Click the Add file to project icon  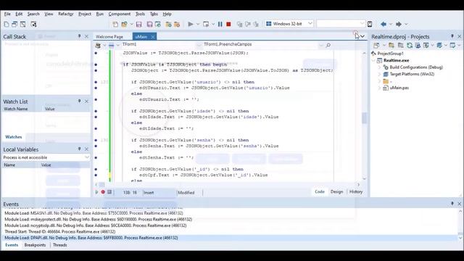(x=168, y=24)
